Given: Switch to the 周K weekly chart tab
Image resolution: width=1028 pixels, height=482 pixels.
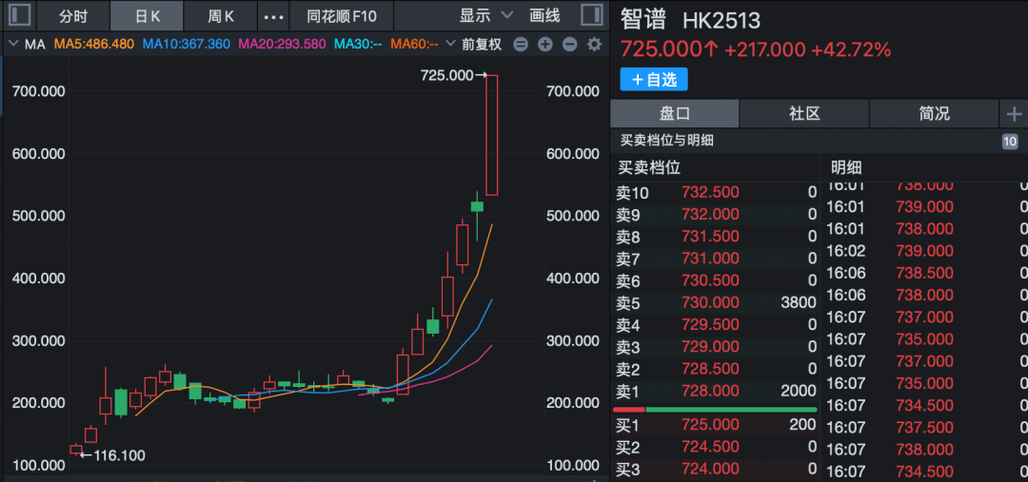Looking at the screenshot, I should click(x=221, y=16).
